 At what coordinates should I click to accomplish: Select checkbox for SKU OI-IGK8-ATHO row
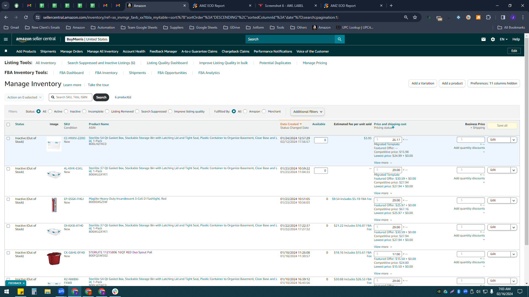pos(8,226)
